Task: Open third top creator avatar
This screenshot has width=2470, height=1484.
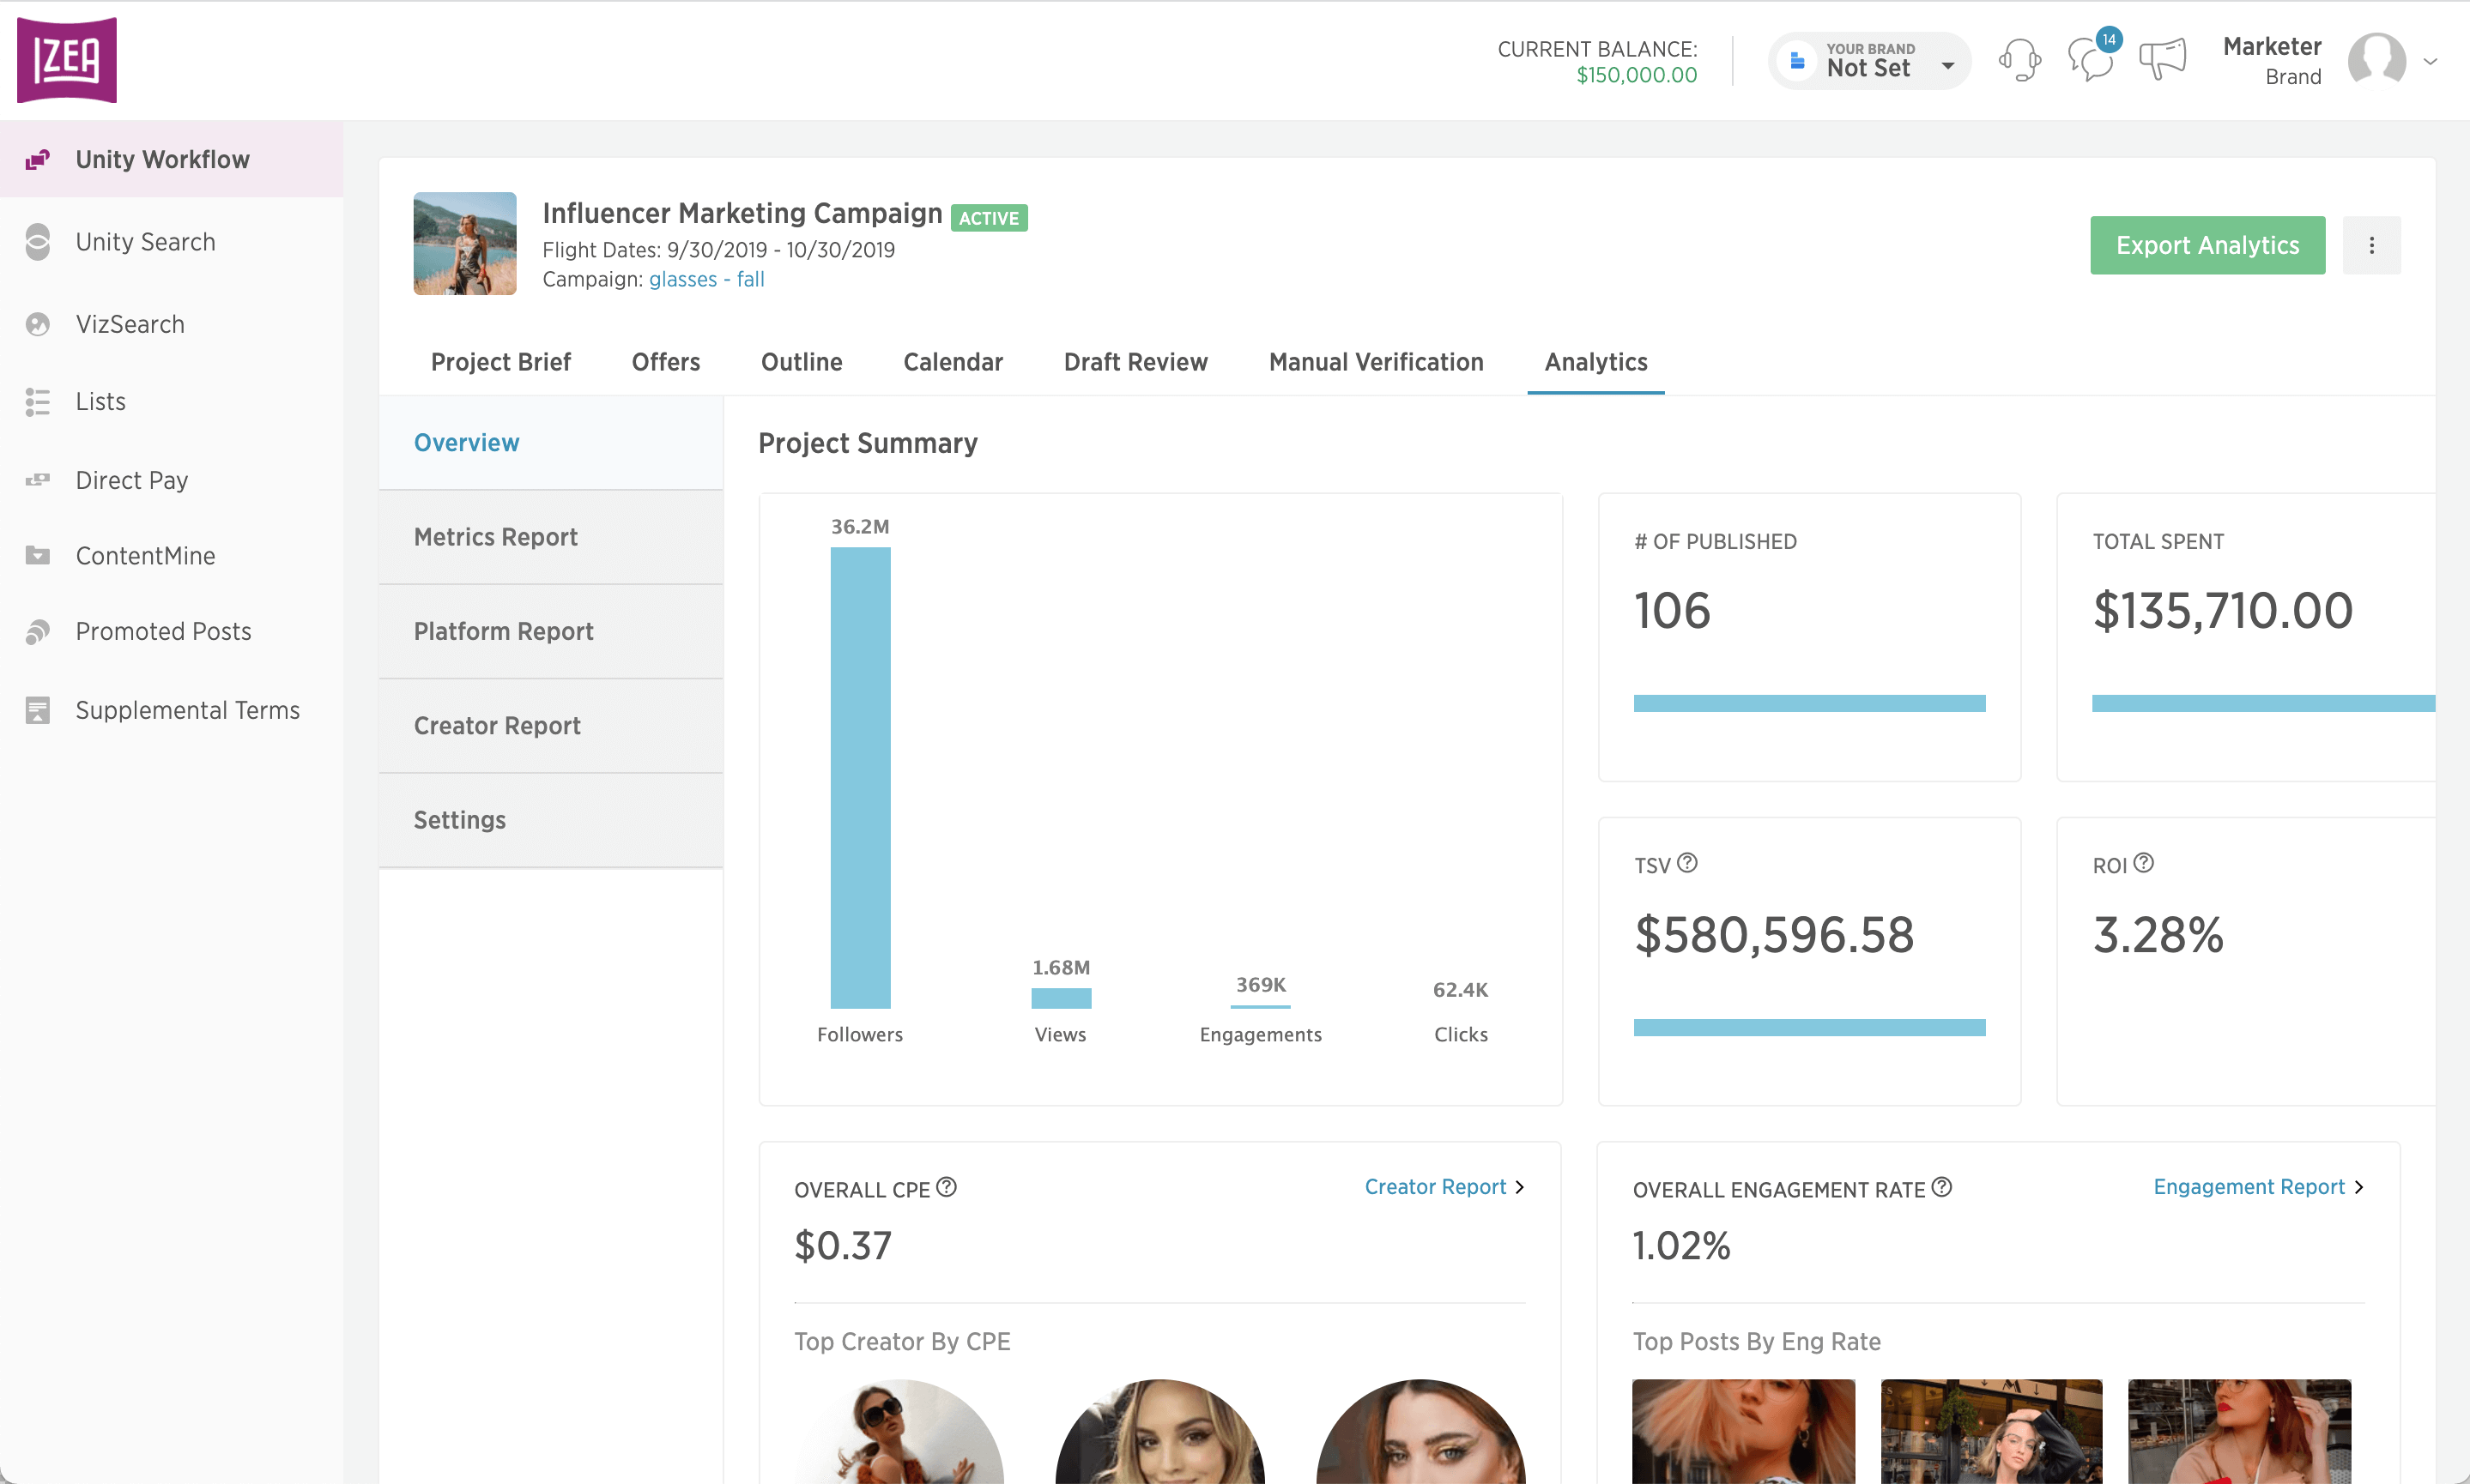Action: pyautogui.click(x=1420, y=1432)
